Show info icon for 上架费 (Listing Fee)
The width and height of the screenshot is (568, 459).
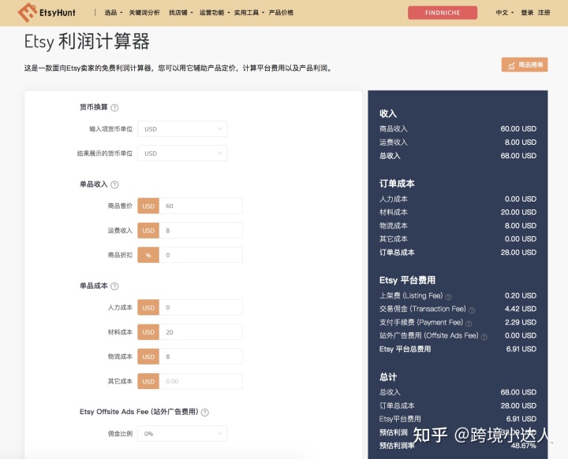coord(448,297)
